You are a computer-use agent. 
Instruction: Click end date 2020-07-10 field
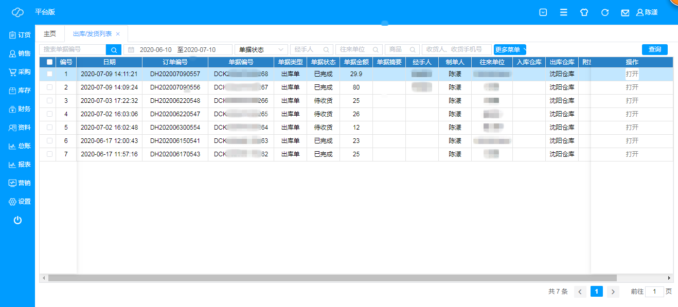(x=200, y=50)
